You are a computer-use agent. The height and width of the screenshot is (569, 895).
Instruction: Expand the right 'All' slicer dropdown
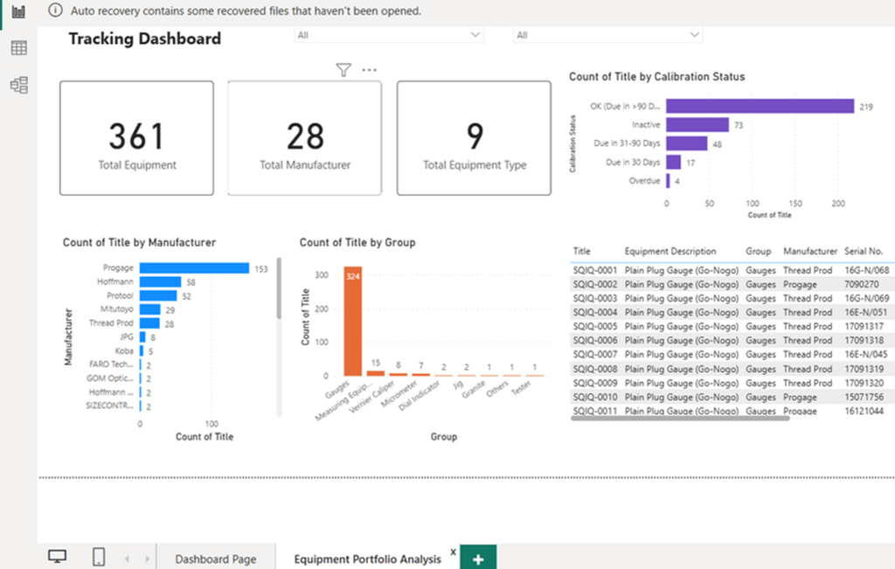694,35
